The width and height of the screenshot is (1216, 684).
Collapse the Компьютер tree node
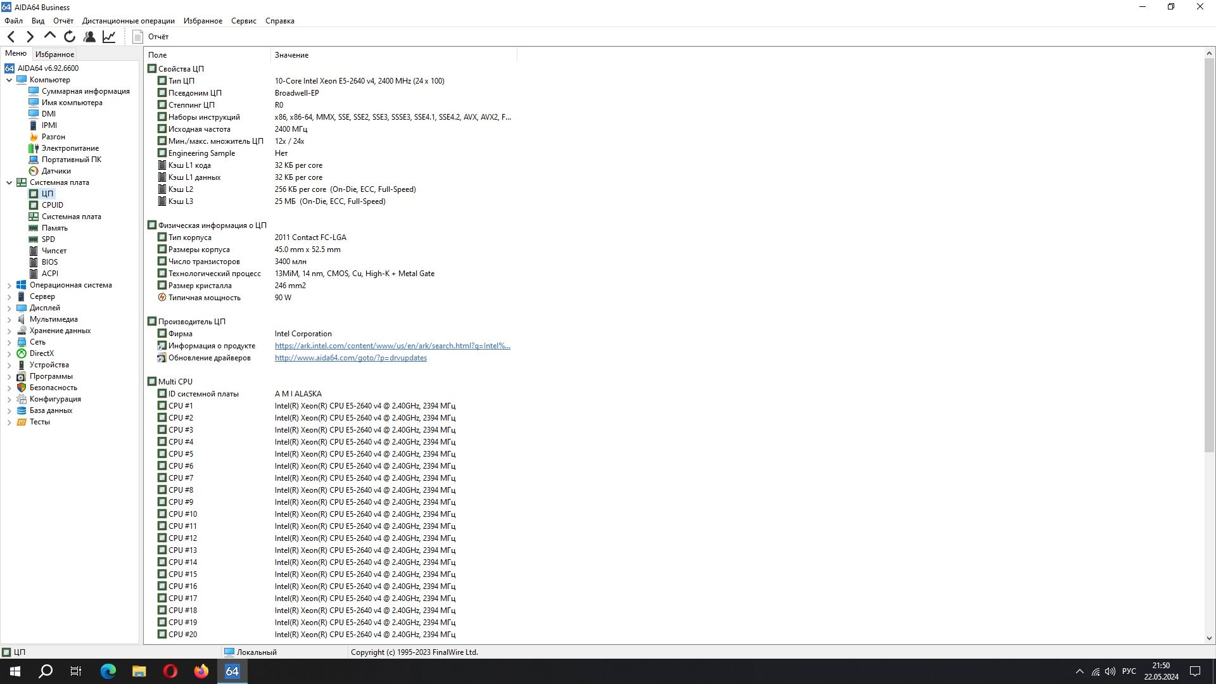click(x=9, y=80)
